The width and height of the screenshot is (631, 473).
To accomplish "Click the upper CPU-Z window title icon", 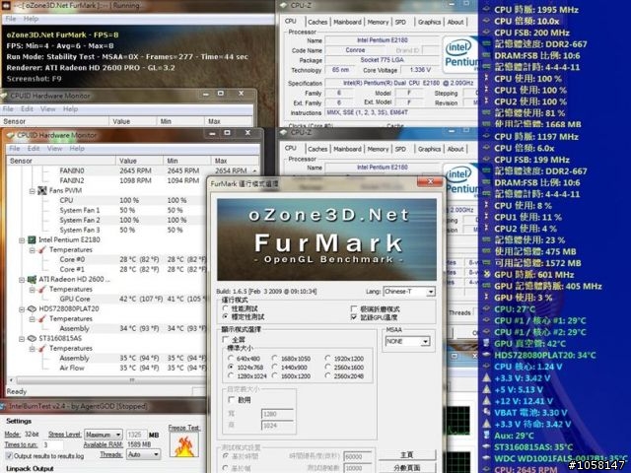I will [284, 5].
